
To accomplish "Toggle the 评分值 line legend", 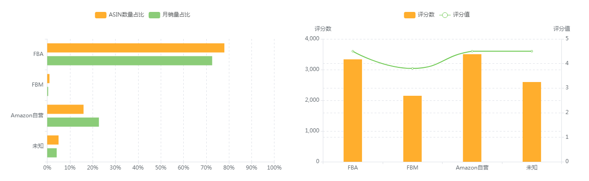I will [x=455, y=15].
